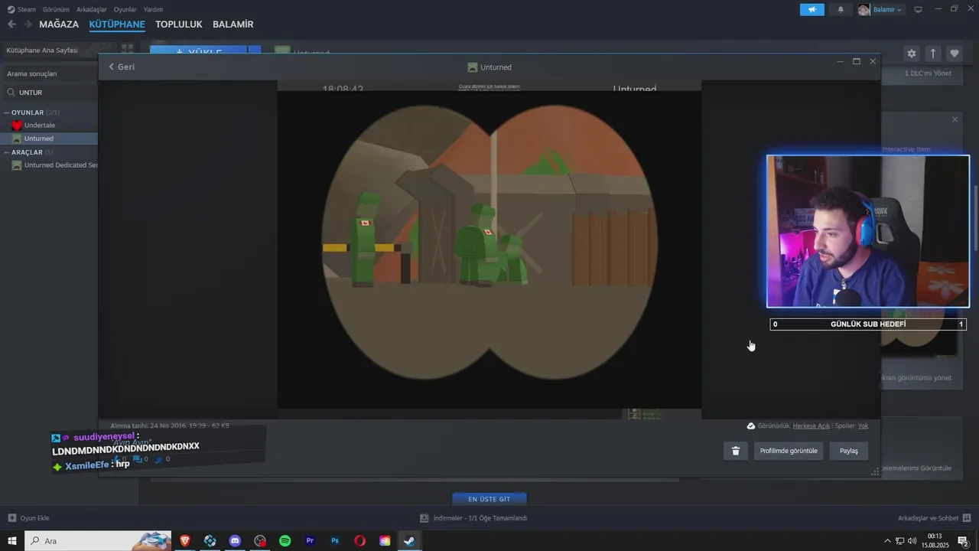
Task: Open downloads İndirmeler status
Action: coord(474,518)
